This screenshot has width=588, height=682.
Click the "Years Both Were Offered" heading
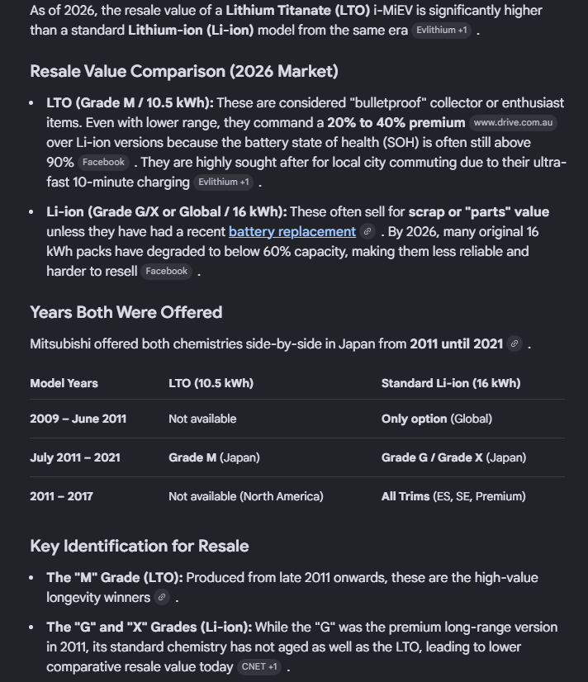(126, 312)
